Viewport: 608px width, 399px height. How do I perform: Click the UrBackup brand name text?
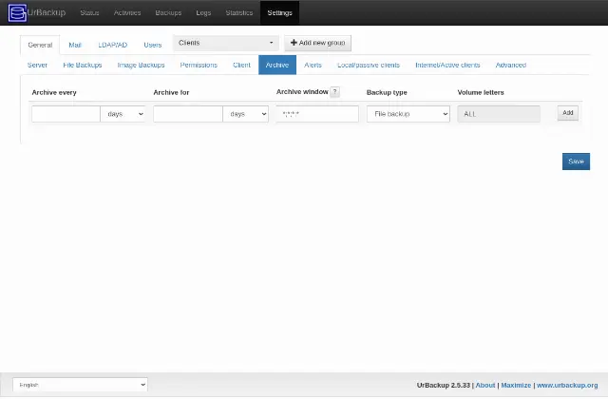[47, 12]
